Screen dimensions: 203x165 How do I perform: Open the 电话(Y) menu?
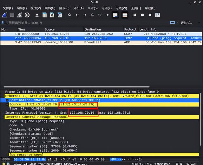(x=107, y=8)
